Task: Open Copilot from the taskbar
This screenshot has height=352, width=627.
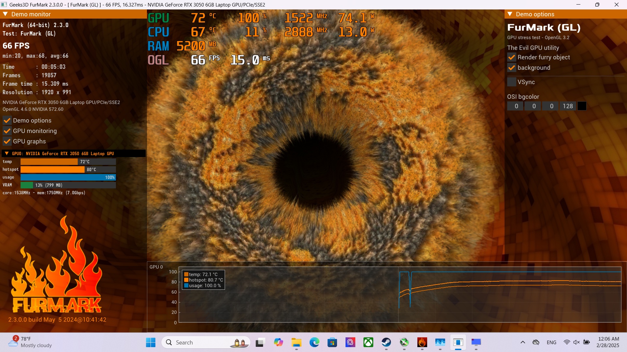Action: [x=278, y=343]
